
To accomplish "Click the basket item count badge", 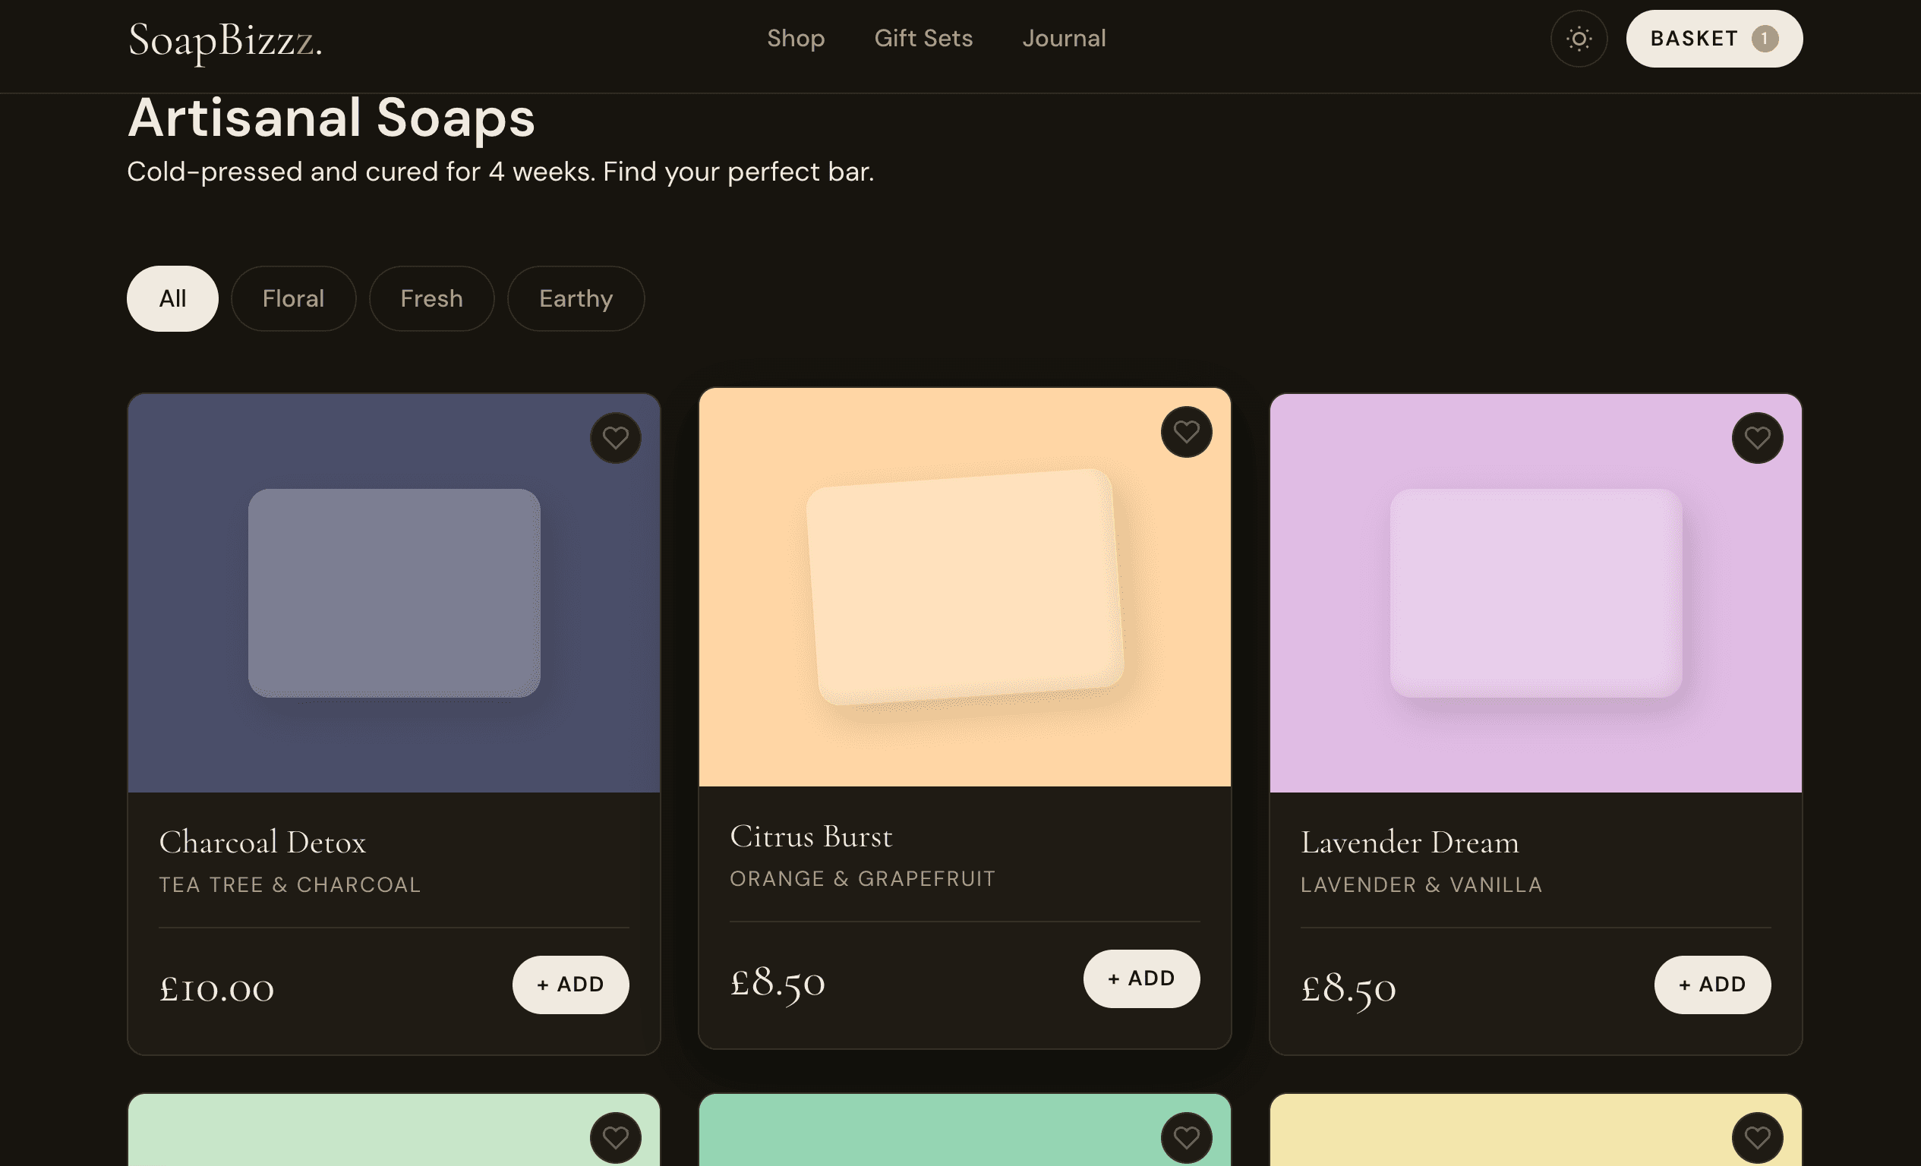I will (x=1765, y=38).
